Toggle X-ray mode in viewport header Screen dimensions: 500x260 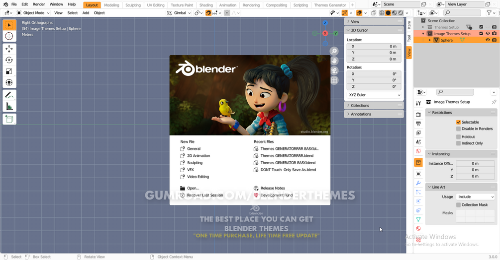point(374,13)
